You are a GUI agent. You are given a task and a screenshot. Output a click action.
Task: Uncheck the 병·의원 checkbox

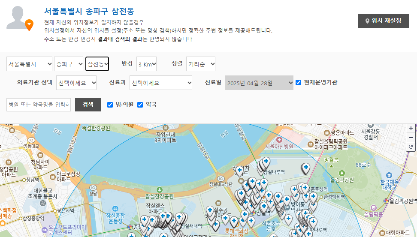tap(110, 105)
